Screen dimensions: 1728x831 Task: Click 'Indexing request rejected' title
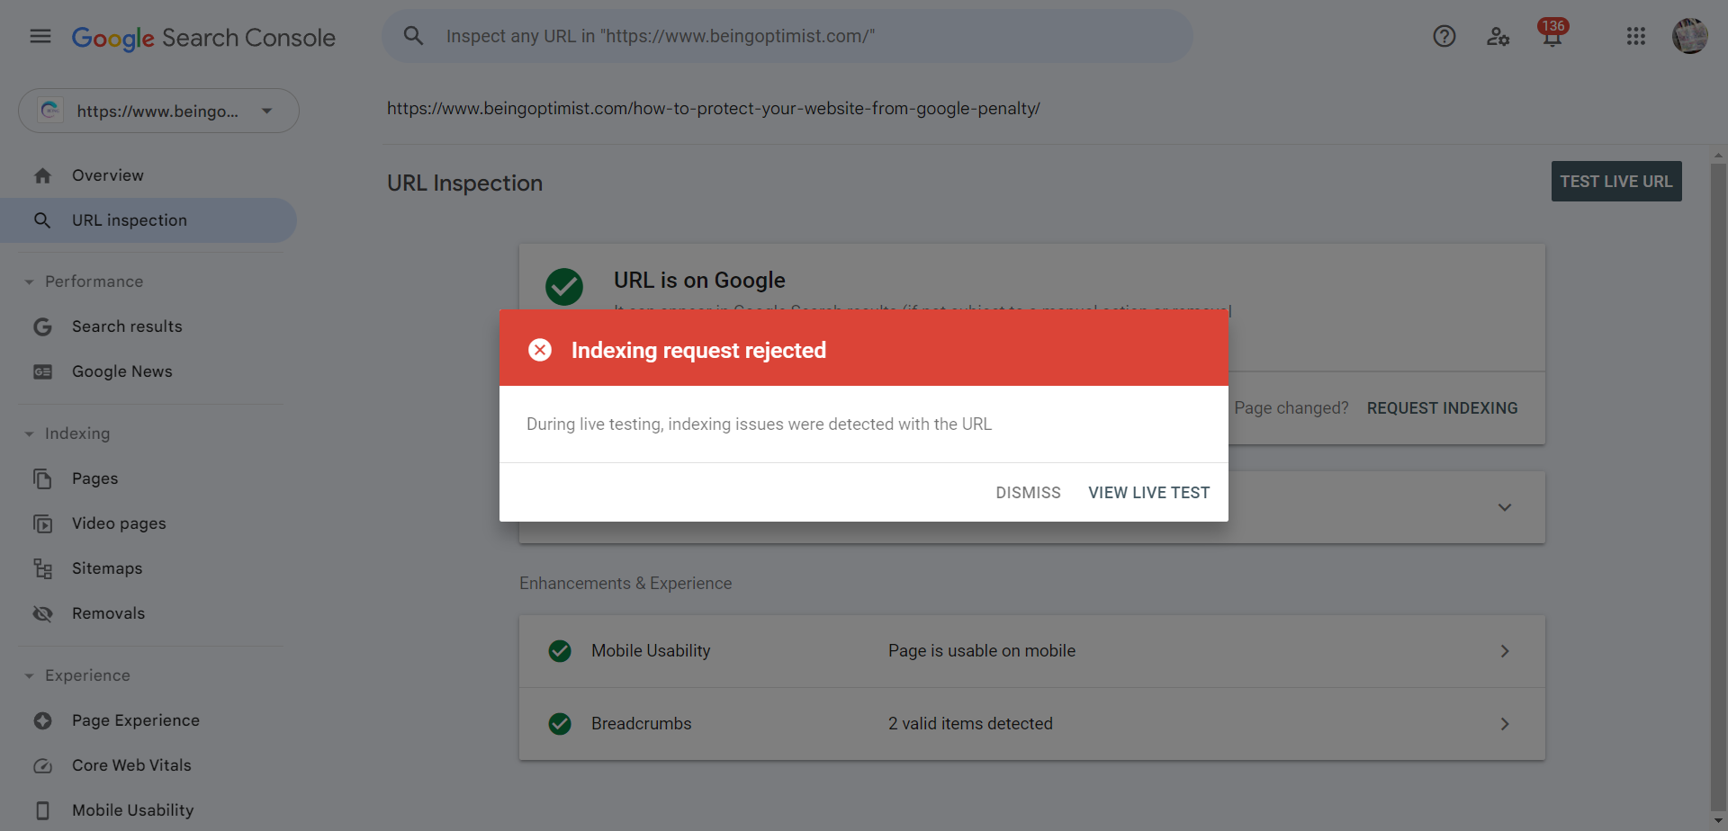tap(698, 351)
